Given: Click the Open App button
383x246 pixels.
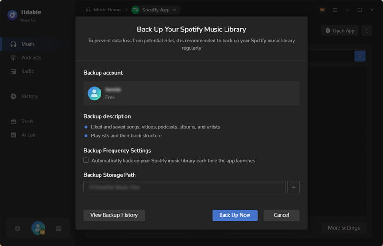Looking at the screenshot, I should [x=340, y=31].
